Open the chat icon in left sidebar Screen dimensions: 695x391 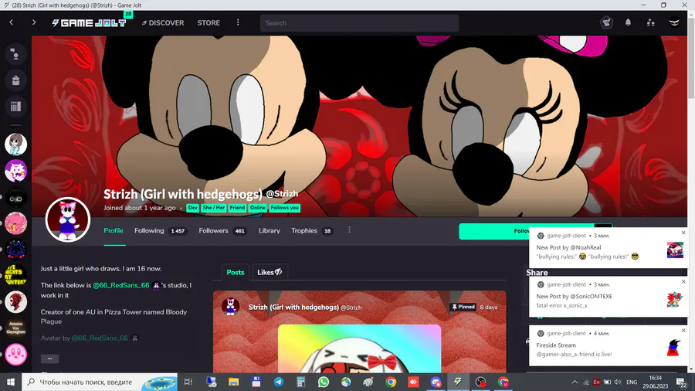tap(15, 54)
